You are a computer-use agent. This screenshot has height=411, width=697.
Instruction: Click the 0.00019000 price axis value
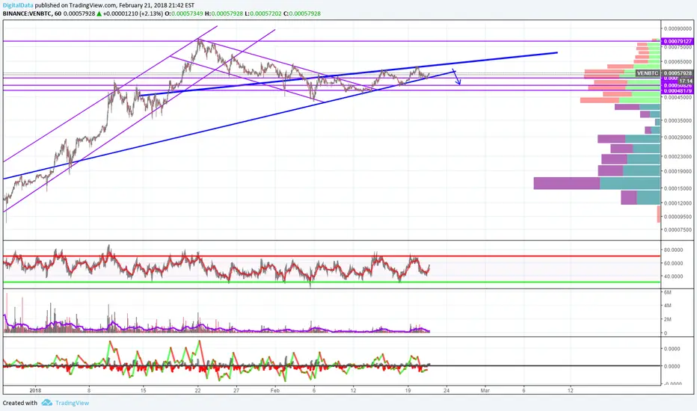coord(678,171)
